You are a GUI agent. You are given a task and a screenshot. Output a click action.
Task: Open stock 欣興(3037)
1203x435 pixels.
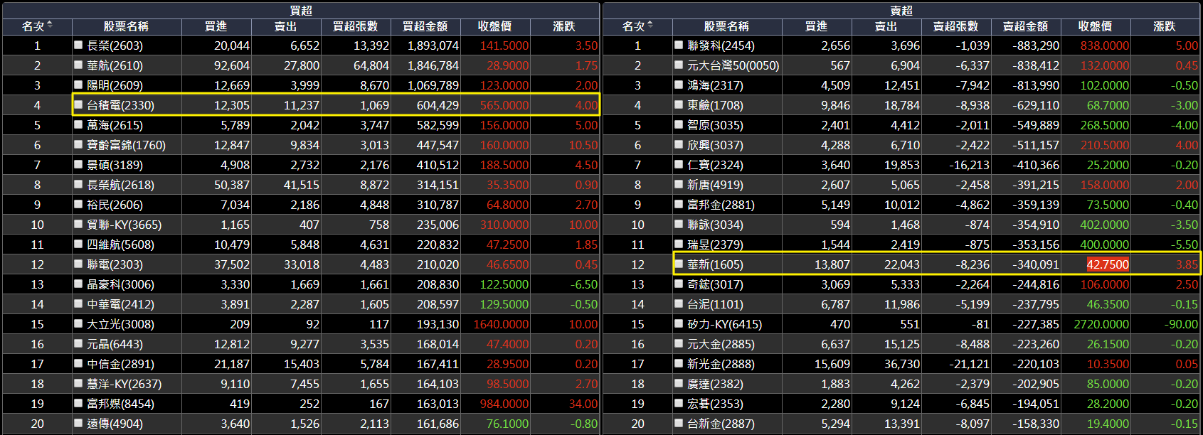(715, 145)
